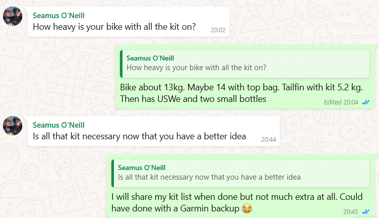Click Seamus O'Neill's avatar beside the first message
The image size is (379, 218).
click(13, 16)
